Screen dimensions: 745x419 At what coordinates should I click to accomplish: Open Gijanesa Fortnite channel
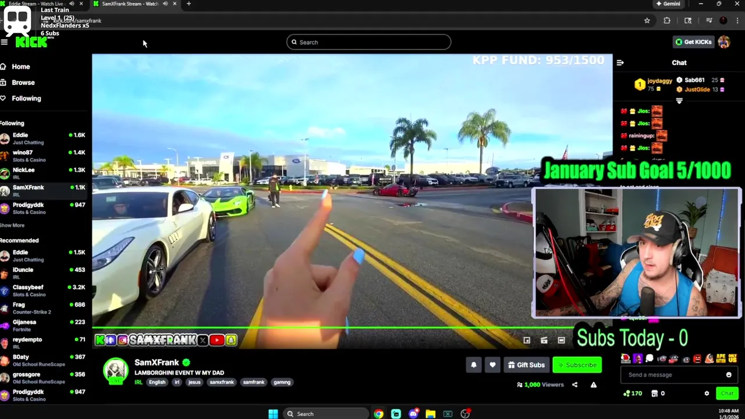click(43, 325)
